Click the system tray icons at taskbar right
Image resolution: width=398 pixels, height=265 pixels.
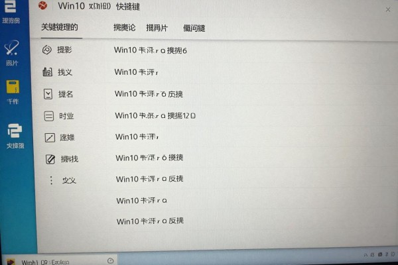[x=379, y=254]
